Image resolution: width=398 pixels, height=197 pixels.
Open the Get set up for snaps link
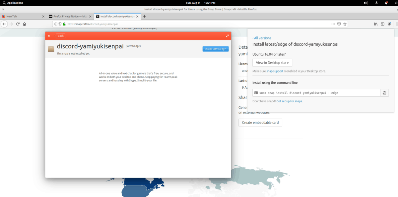click(289, 101)
